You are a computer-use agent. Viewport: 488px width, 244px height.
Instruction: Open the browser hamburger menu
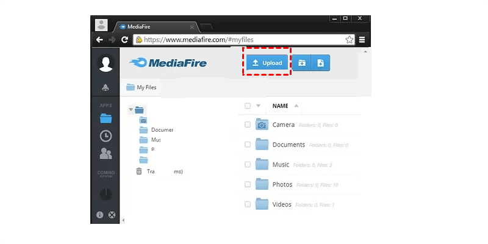click(362, 40)
